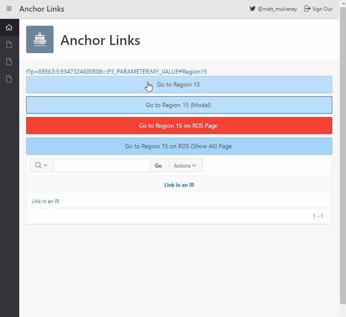This screenshot has height=317, width=346.
Task: Open the first page icon below Home
Action: tap(9, 45)
